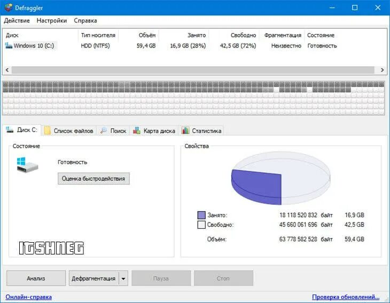Click the 63 778 582 528 bytes value
The height and width of the screenshot is (303, 390).
[x=298, y=239]
